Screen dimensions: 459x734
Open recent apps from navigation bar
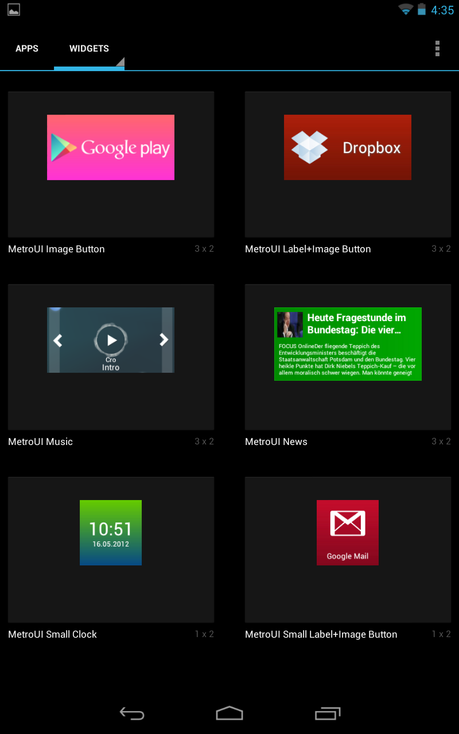click(328, 713)
